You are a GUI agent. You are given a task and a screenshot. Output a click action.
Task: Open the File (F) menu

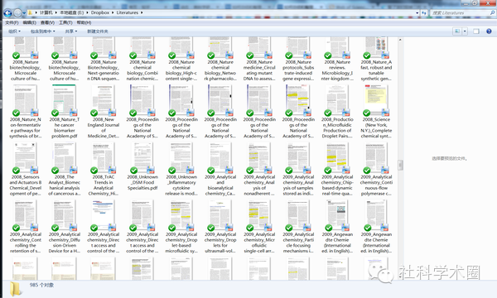point(12,22)
